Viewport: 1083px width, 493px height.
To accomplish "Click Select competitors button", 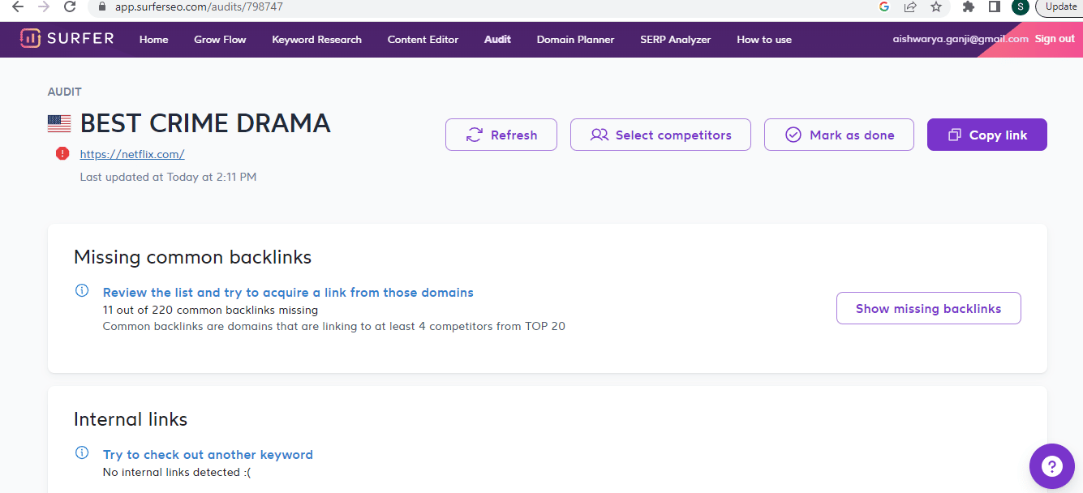I will click(x=660, y=135).
